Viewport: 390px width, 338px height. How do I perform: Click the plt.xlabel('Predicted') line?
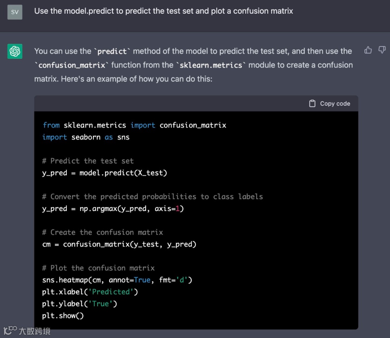[x=90, y=292]
